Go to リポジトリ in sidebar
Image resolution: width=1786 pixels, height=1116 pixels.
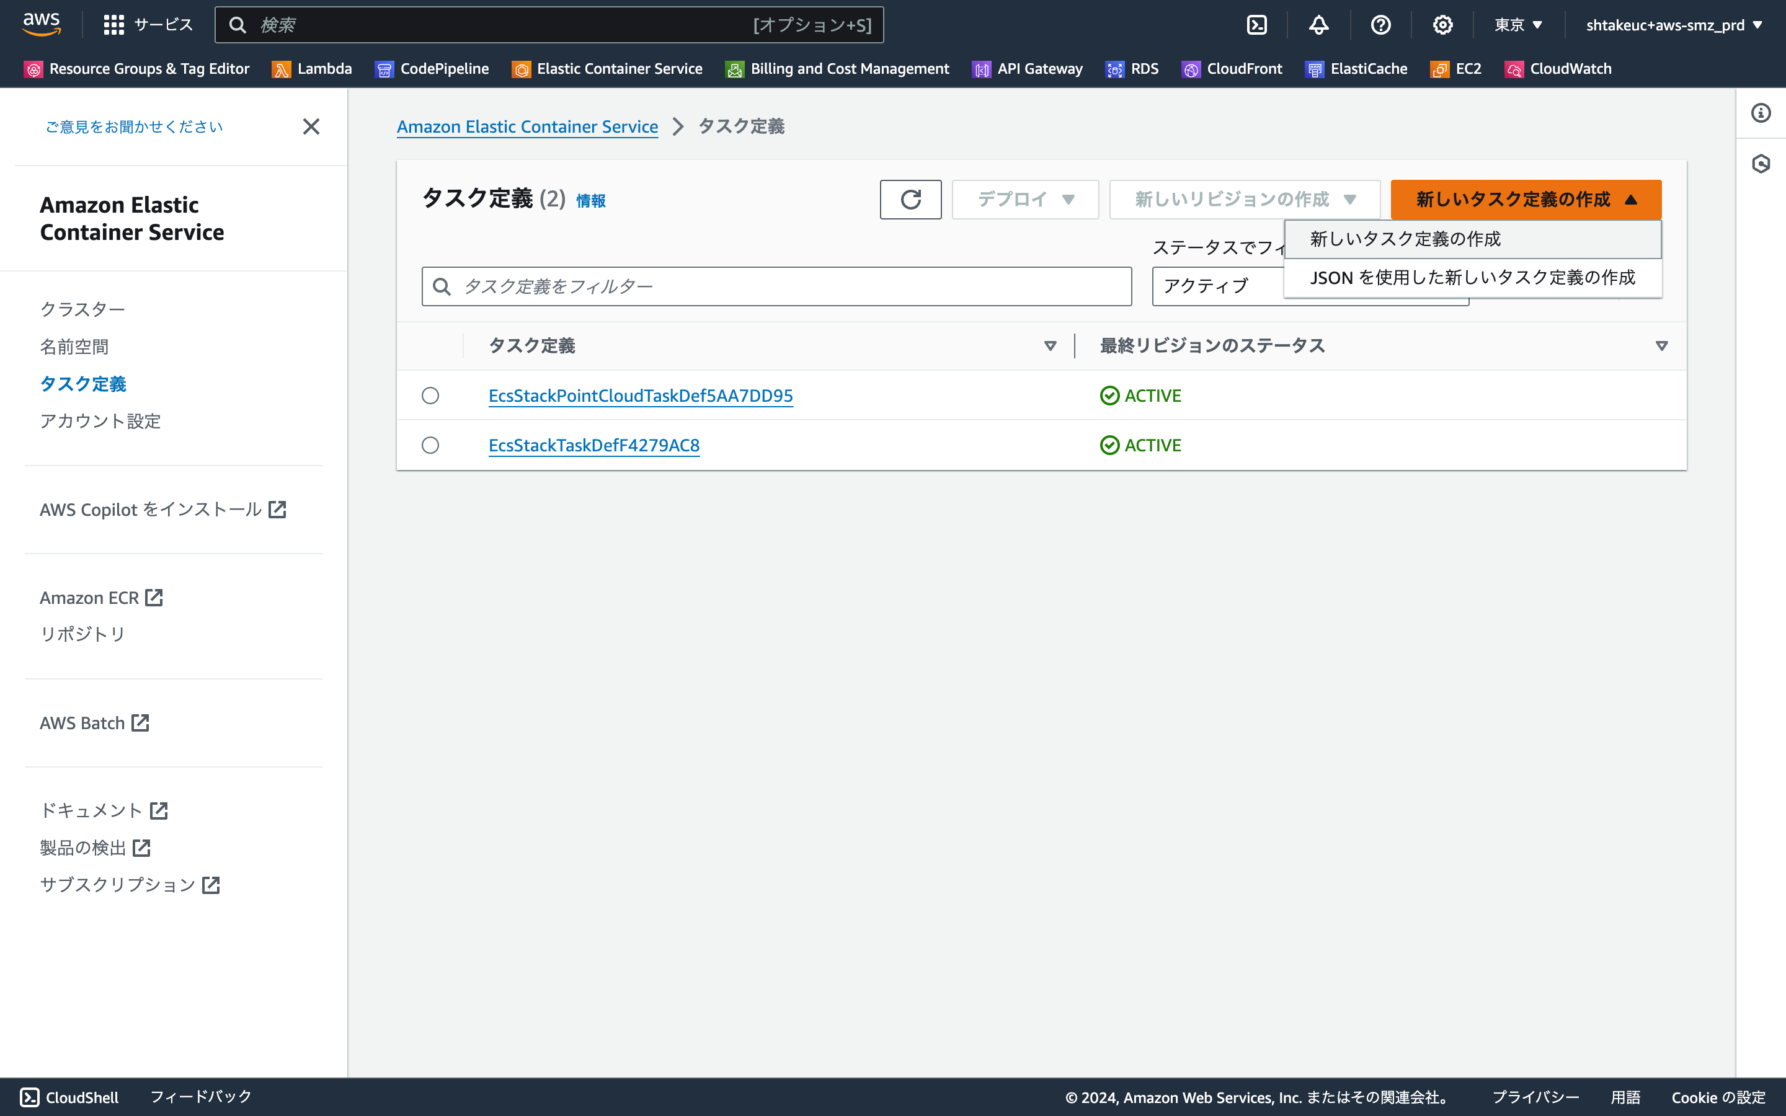click(x=82, y=634)
